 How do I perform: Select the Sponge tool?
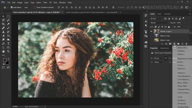click(8, 40)
